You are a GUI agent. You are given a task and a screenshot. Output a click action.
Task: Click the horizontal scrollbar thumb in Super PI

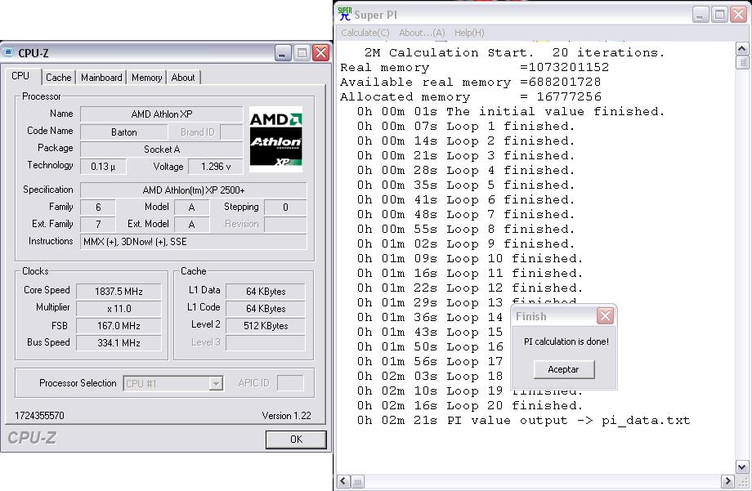tap(358, 481)
